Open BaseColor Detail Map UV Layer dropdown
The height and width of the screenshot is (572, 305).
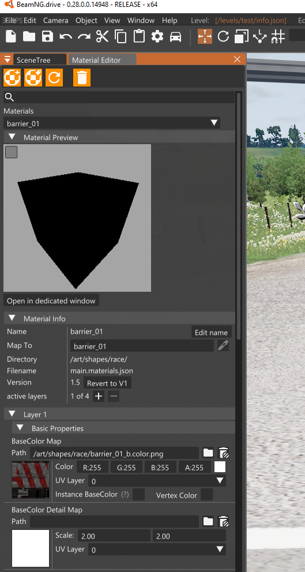[157, 550]
